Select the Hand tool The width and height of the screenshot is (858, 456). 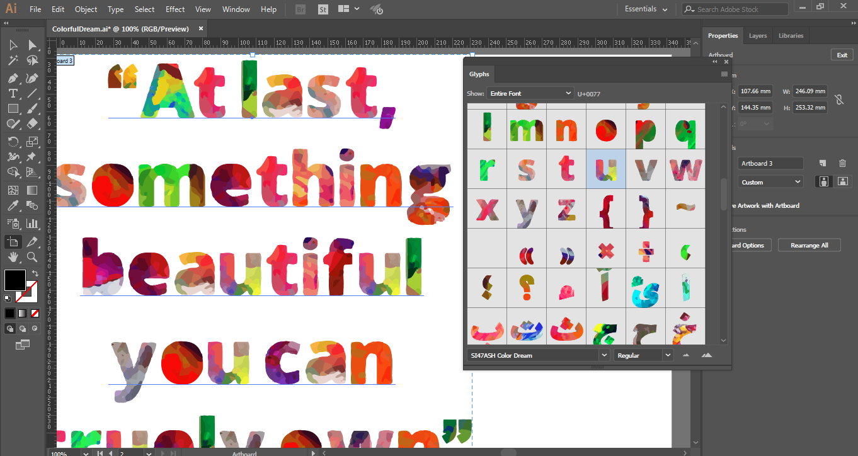point(13,257)
